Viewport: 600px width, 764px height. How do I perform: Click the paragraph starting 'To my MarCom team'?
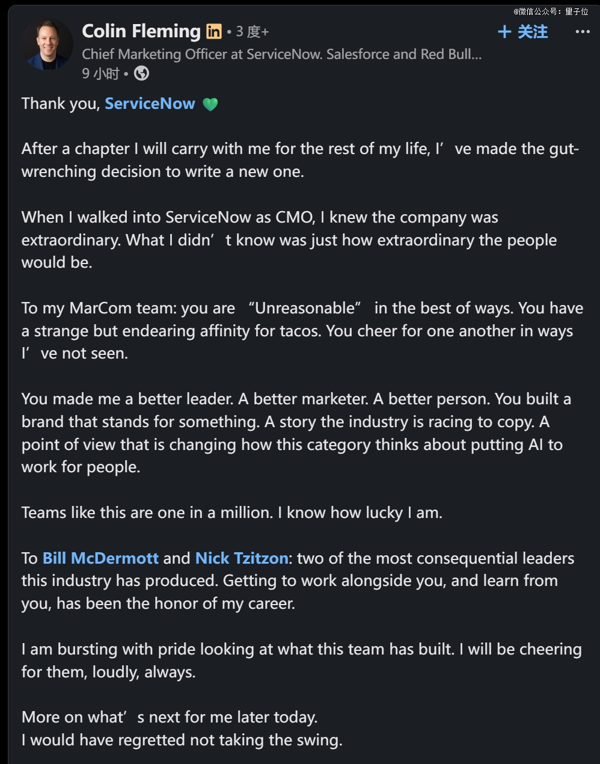point(302,331)
